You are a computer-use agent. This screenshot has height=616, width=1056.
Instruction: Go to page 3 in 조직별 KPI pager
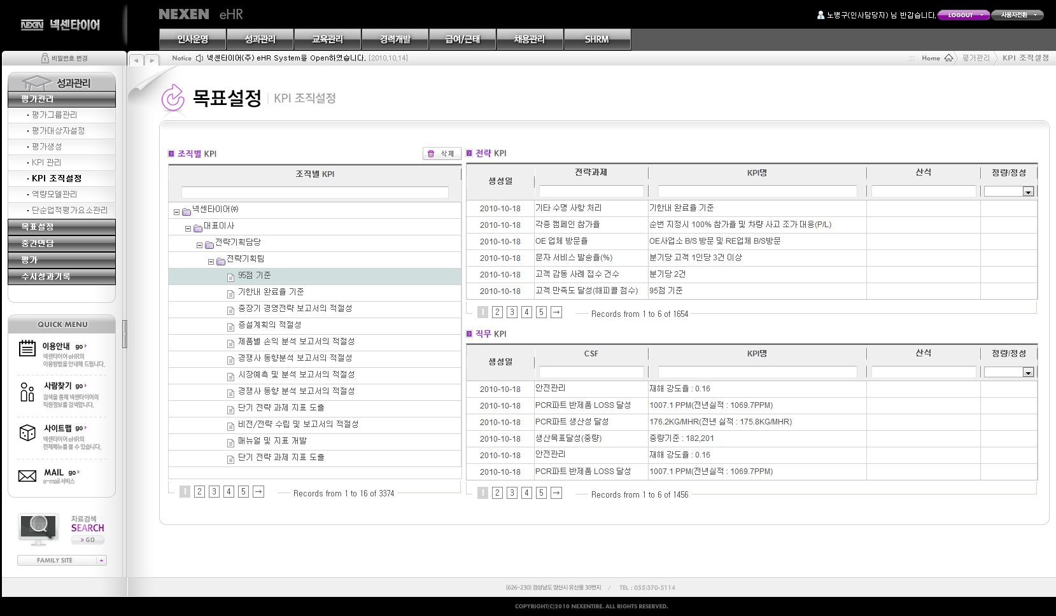(214, 491)
